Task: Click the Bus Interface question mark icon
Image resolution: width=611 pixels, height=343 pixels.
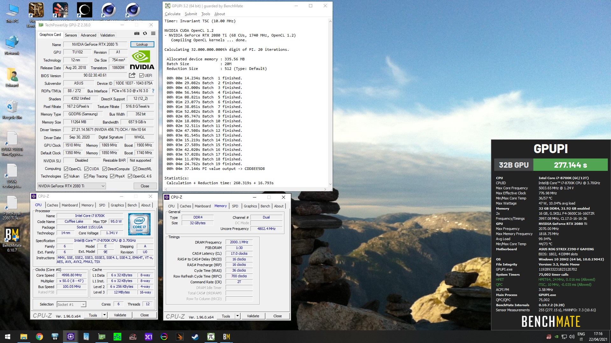Action: click(x=153, y=91)
